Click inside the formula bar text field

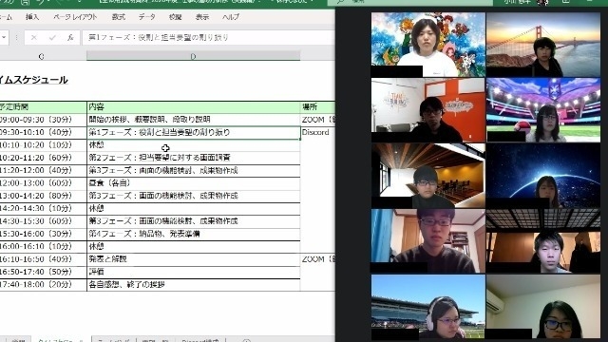coord(208,38)
